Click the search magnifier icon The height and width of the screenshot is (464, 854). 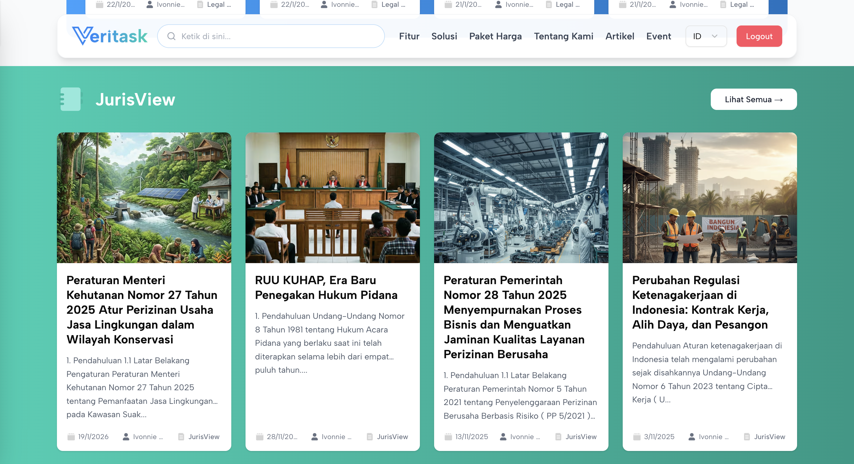tap(171, 36)
